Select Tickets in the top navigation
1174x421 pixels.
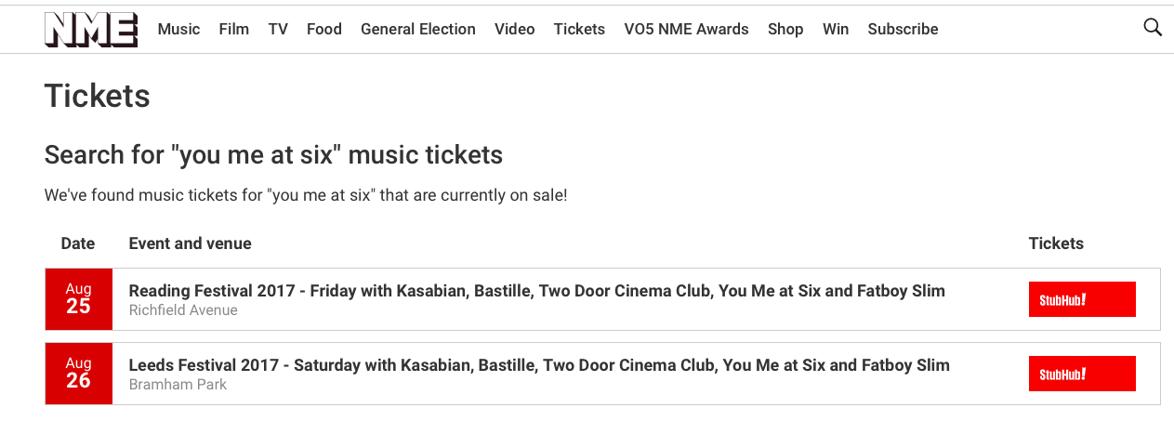pos(579,29)
